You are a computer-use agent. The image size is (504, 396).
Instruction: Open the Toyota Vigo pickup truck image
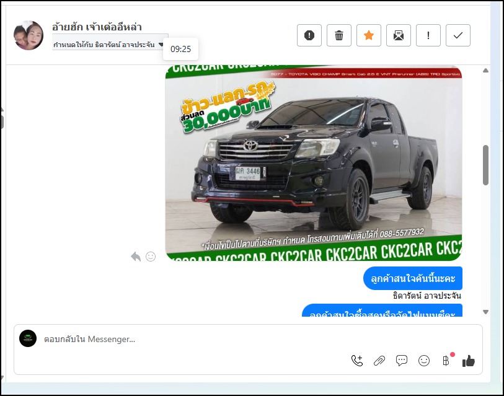click(314, 162)
